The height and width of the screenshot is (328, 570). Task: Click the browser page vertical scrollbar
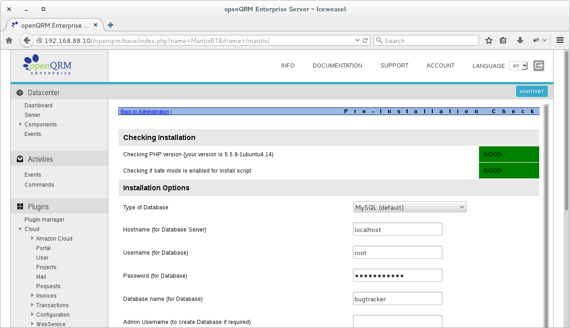coord(567,130)
